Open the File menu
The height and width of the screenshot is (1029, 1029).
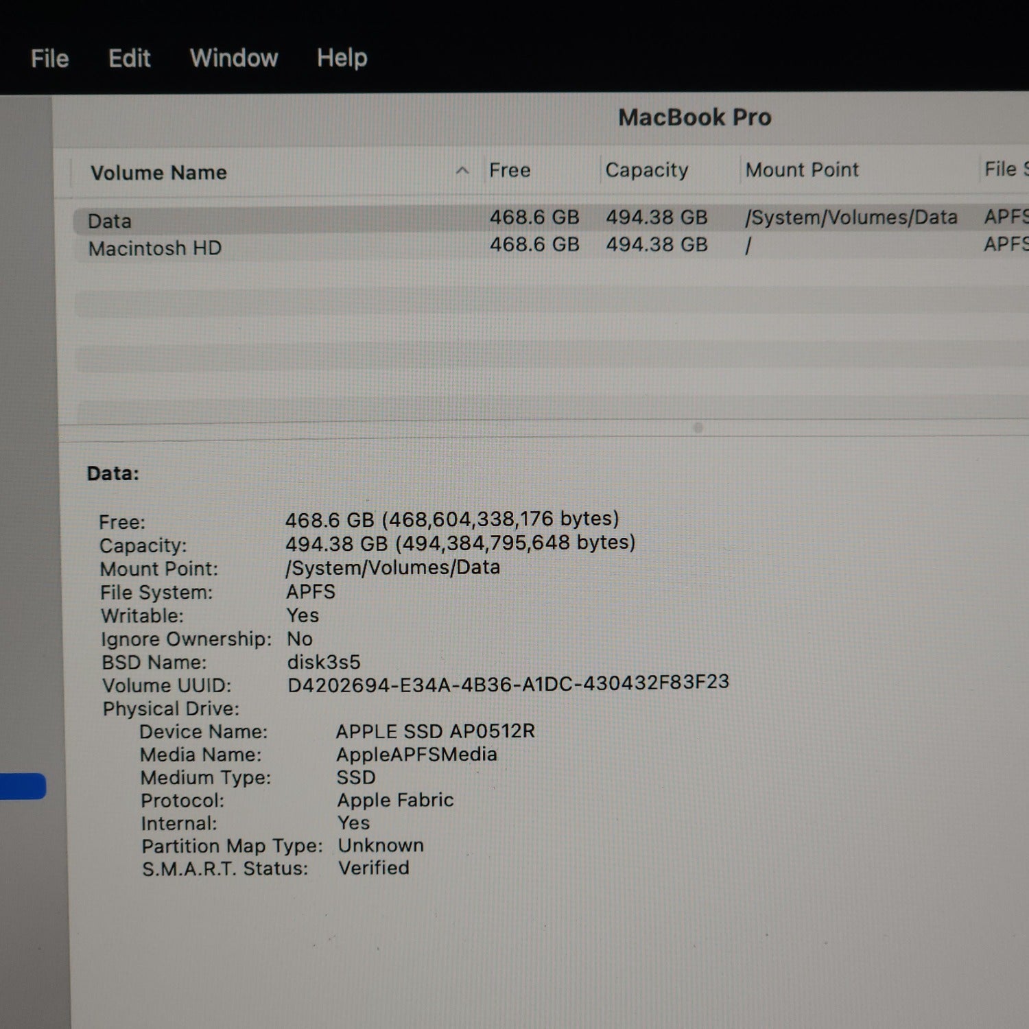tap(49, 58)
